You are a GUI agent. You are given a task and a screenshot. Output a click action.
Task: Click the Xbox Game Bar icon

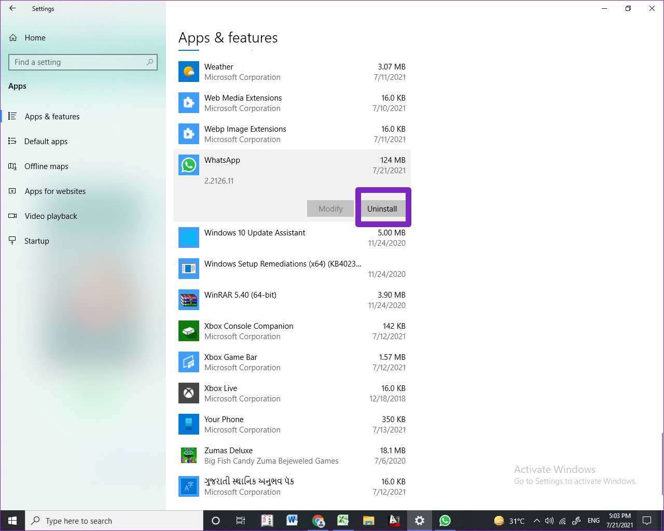pos(189,362)
